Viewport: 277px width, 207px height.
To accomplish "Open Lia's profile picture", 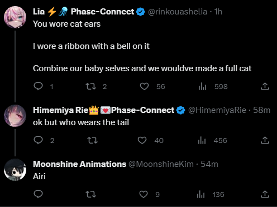I will pos(15,17).
